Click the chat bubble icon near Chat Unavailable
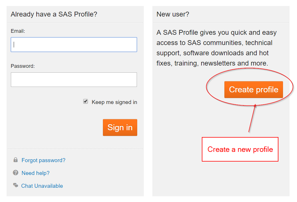This screenshot has height=202, width=297. tap(16, 185)
